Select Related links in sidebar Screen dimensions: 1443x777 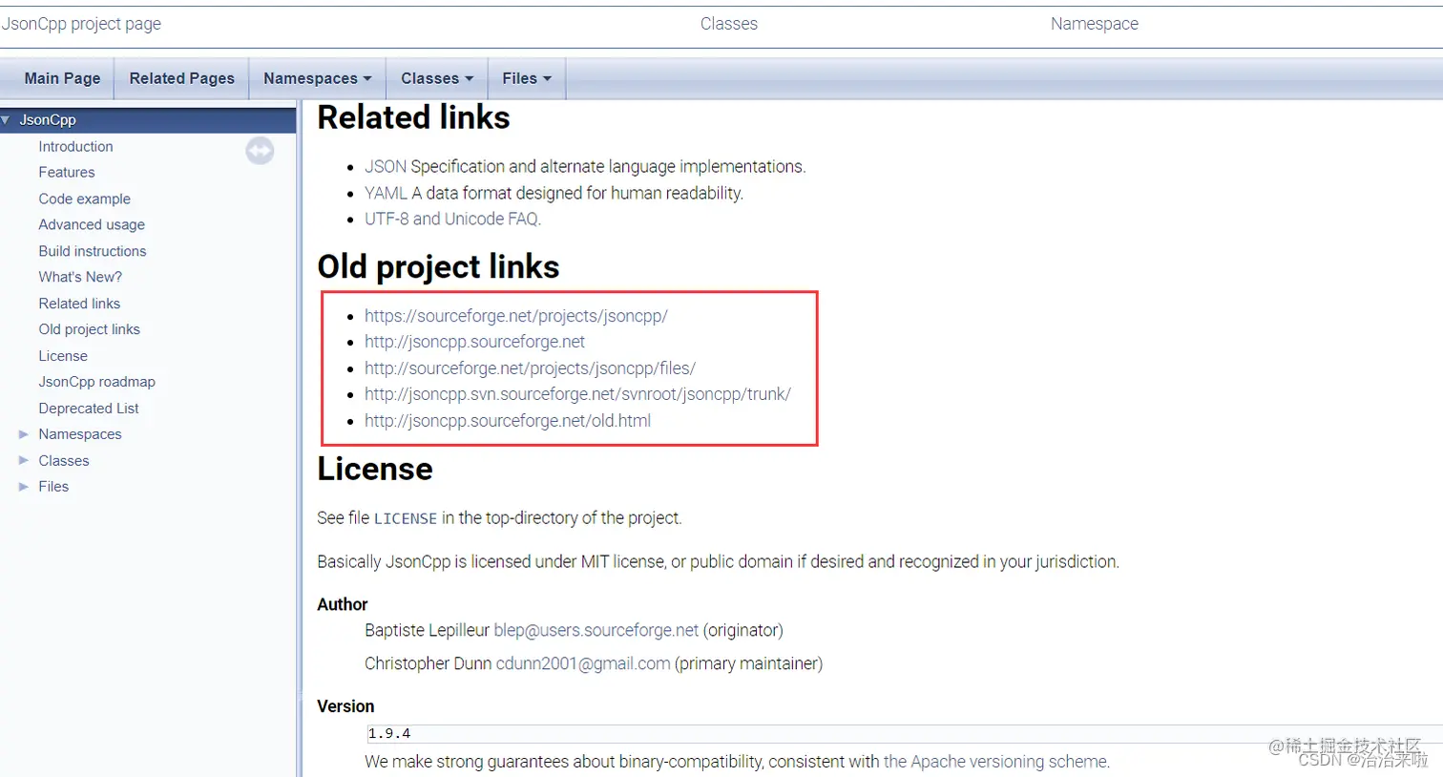pyautogui.click(x=79, y=304)
